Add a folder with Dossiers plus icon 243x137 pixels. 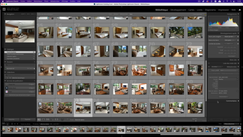(35, 62)
